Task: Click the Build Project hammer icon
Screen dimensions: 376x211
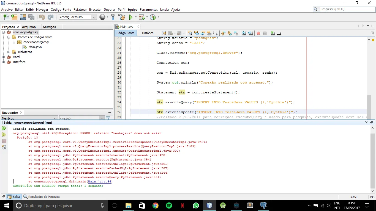Action: (x=113, y=17)
